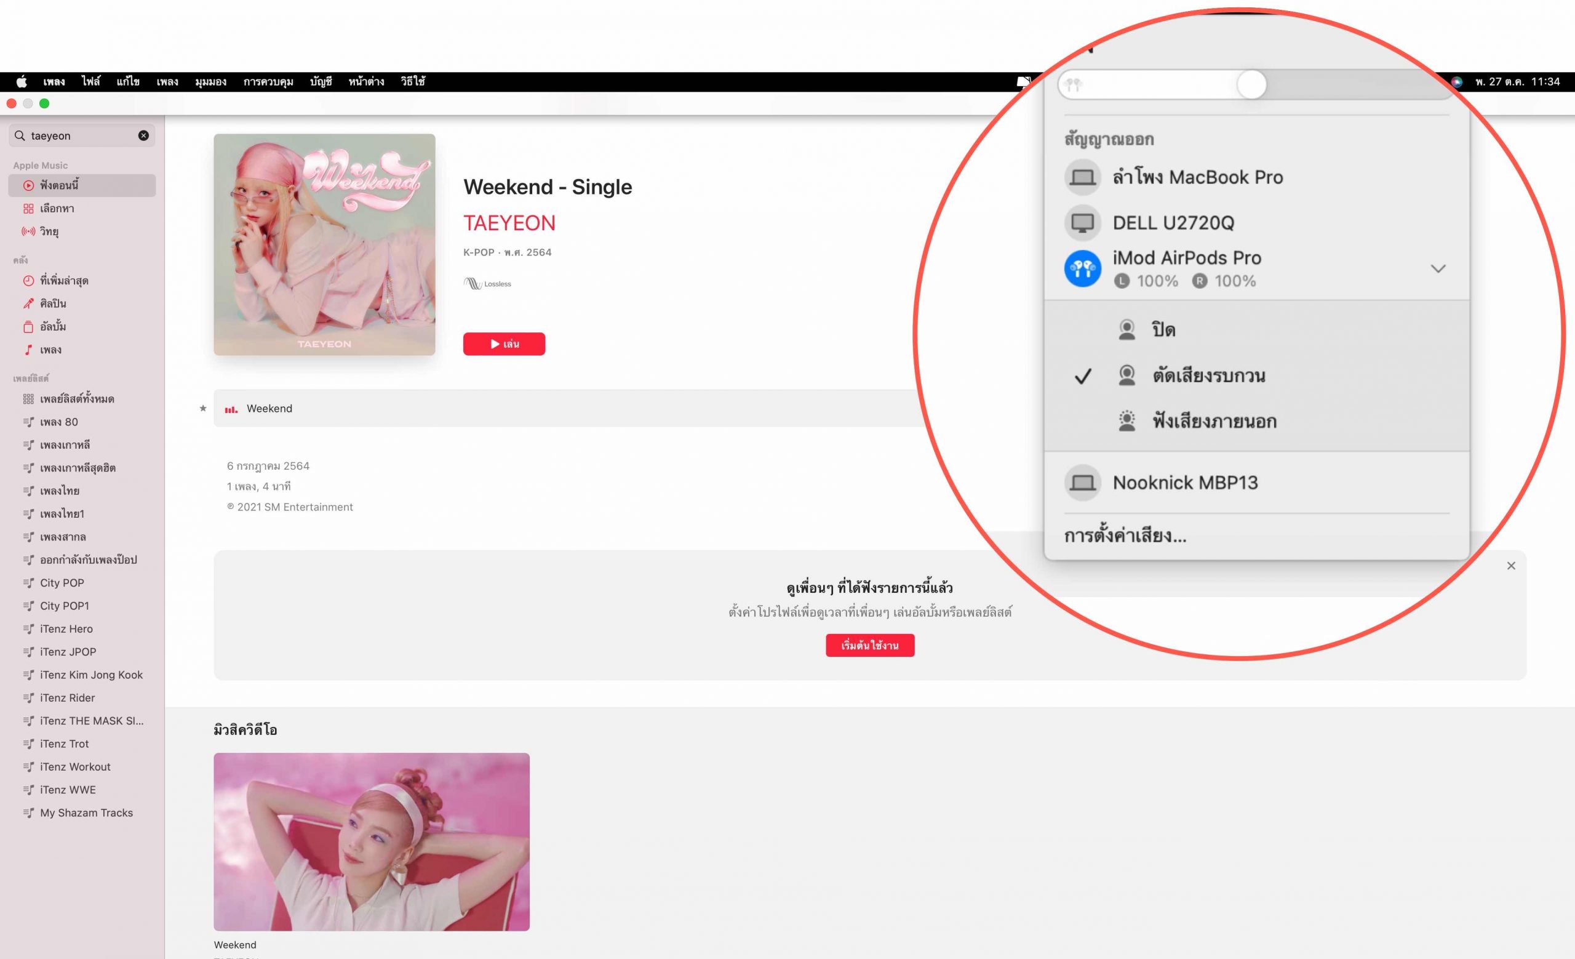Open the การควบคุม menu in menu bar
This screenshot has width=1575, height=959.
coord(268,82)
